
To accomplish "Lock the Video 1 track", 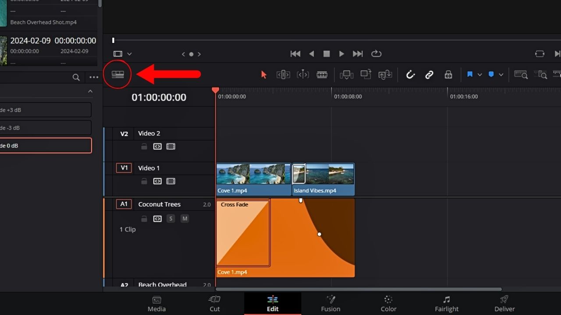I will [144, 181].
